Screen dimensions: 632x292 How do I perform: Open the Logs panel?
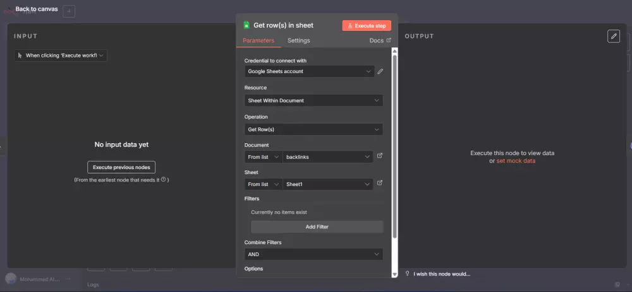point(93,285)
